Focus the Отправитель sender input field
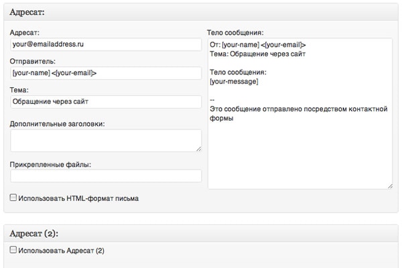 point(106,73)
